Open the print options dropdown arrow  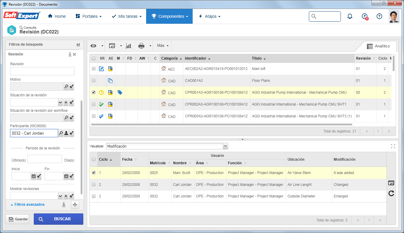coord(150,46)
